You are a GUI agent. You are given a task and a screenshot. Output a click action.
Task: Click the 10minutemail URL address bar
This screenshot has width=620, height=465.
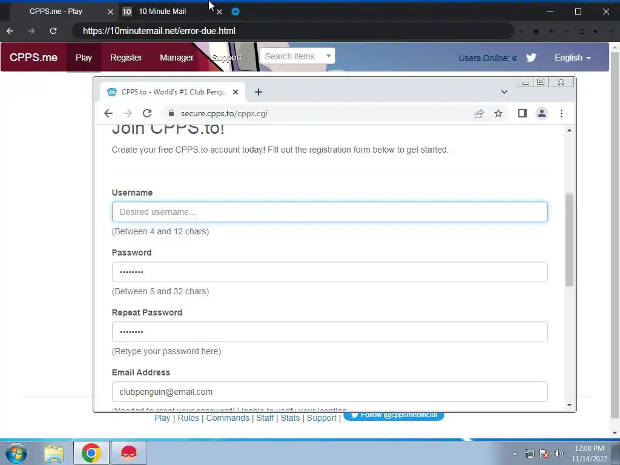click(x=292, y=31)
